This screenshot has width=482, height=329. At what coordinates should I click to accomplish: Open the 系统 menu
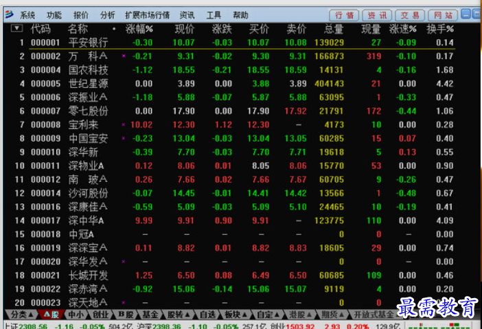click(27, 15)
